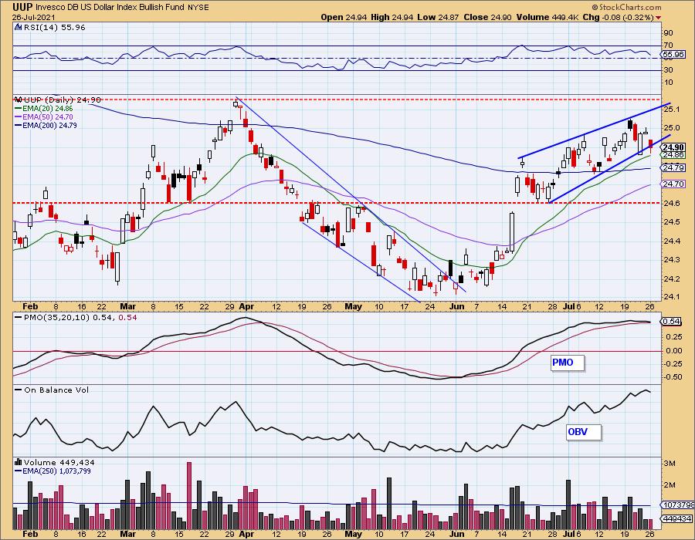Click the Close 24.90 value in header
The image size is (695, 540).
(487, 17)
